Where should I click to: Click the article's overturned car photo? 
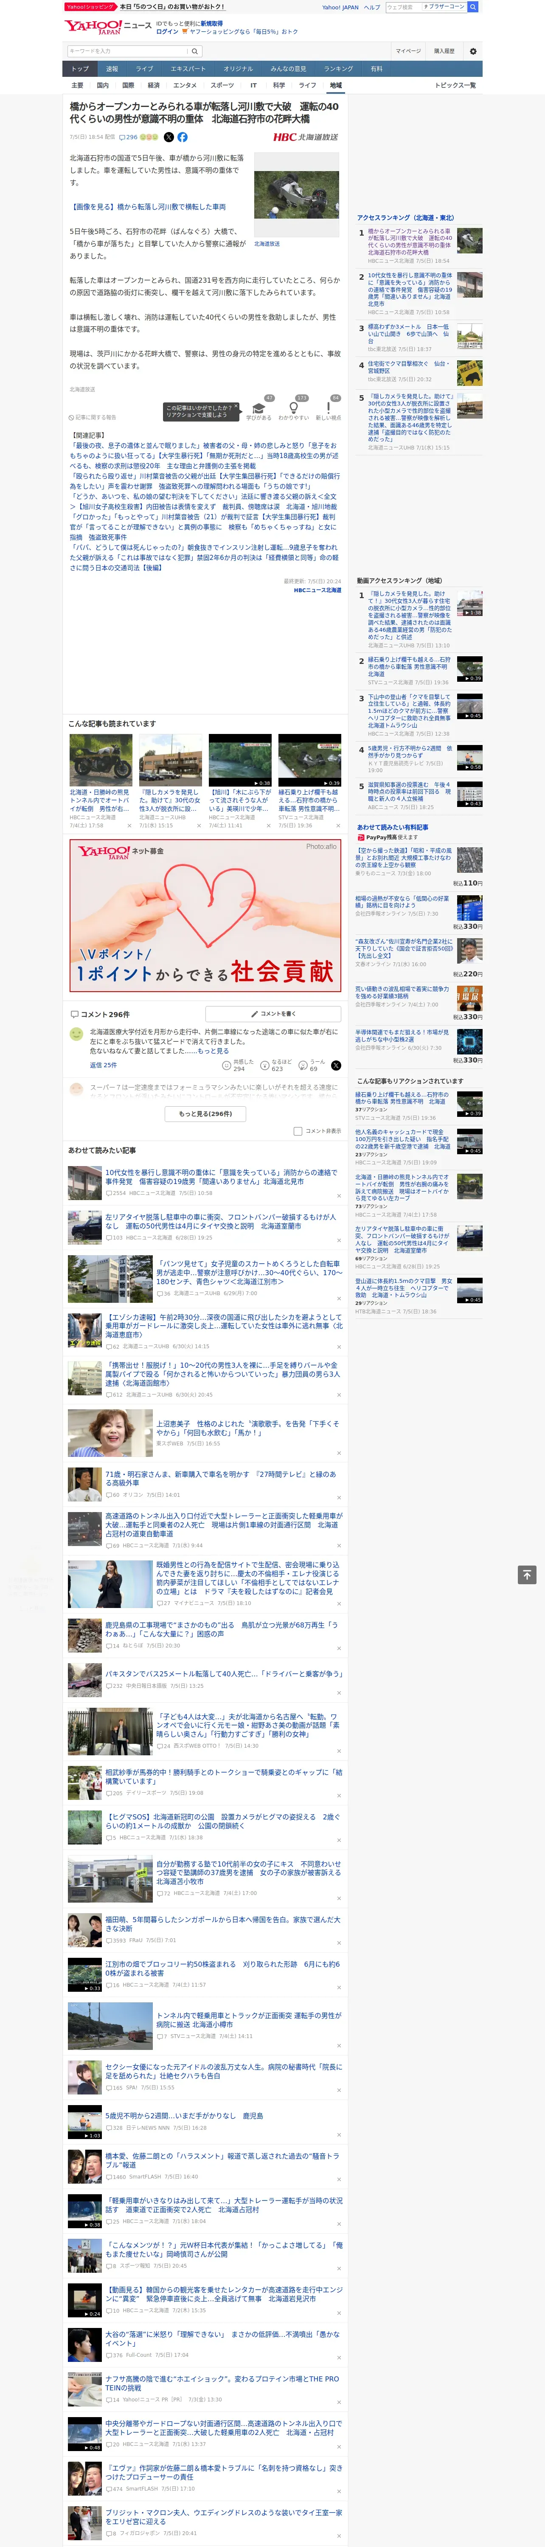point(297,196)
